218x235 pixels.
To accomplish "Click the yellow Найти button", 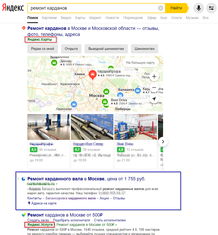I will point(176,8).
